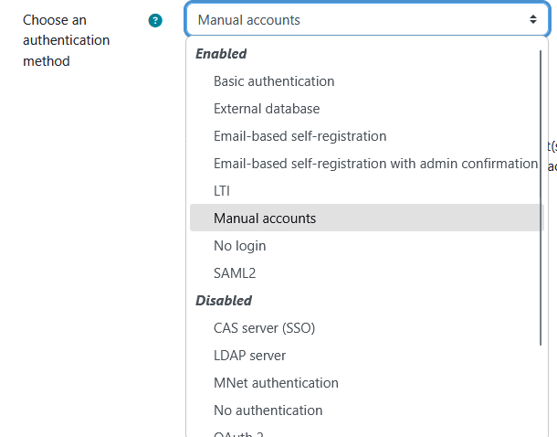
Task: Select Basic authentication option
Action: pyautogui.click(x=274, y=81)
